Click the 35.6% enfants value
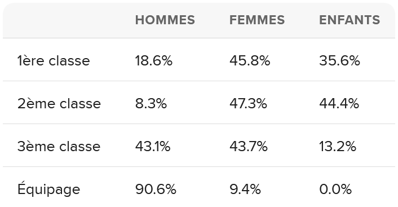The image size is (398, 207). click(x=339, y=61)
